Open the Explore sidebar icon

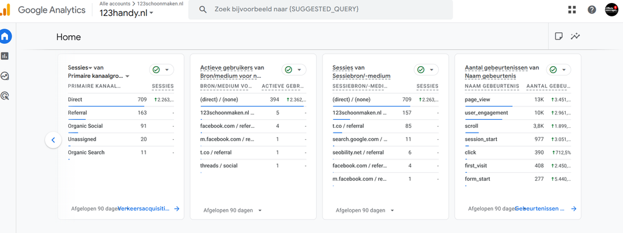click(5, 75)
